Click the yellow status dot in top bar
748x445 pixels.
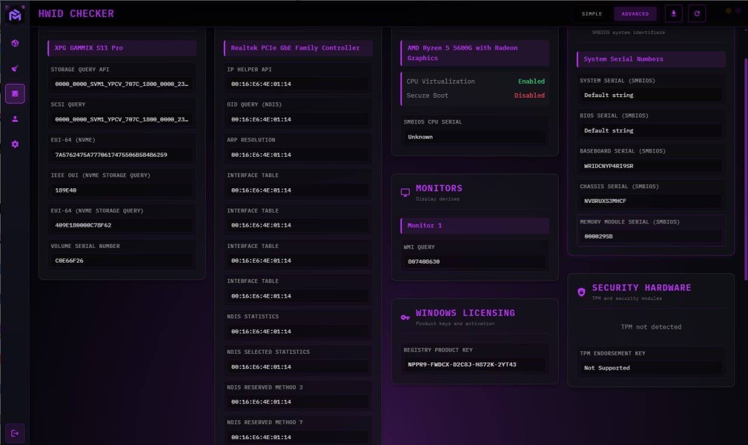click(728, 10)
